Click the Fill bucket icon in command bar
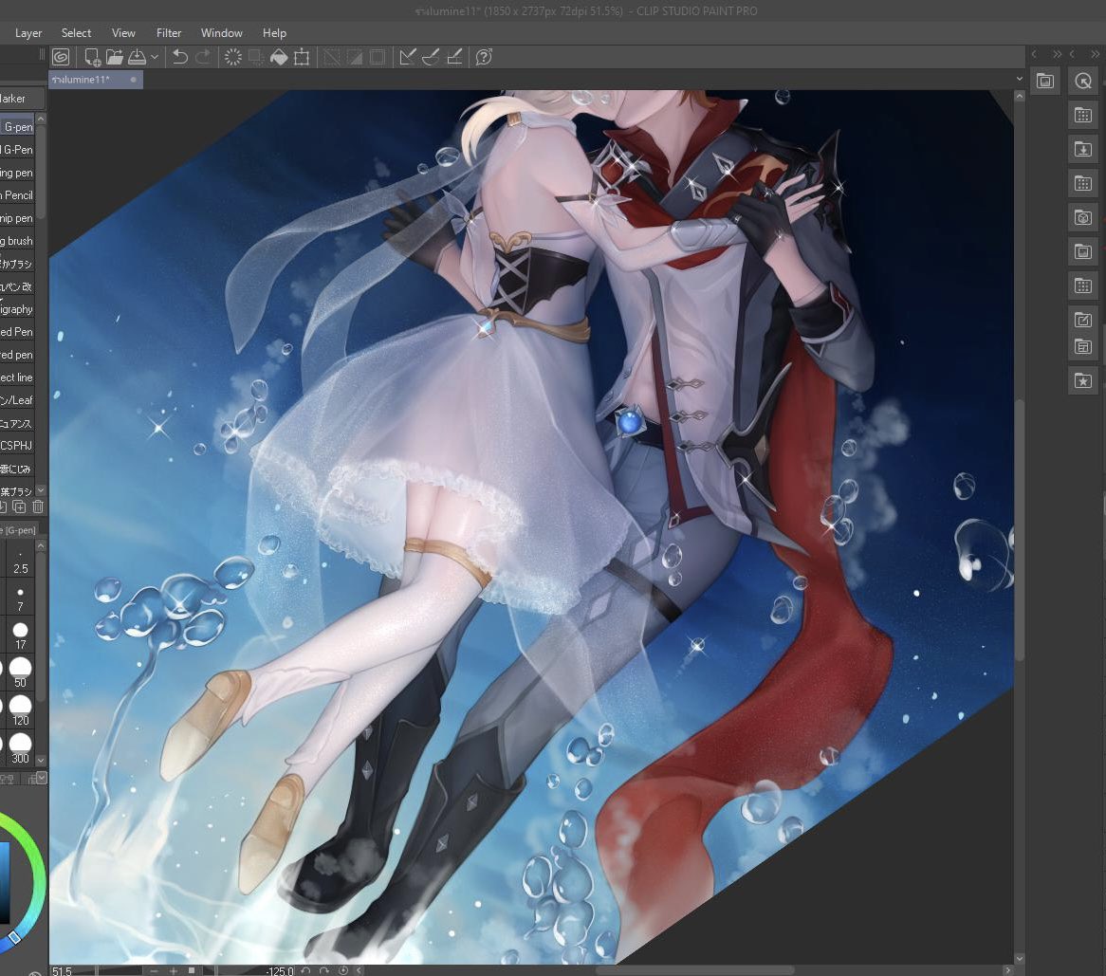Viewport: 1106px width, 976px height. (x=279, y=57)
